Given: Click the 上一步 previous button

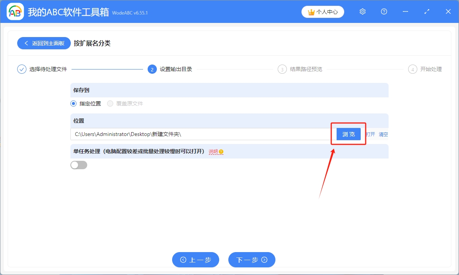Looking at the screenshot, I should click(195, 260).
